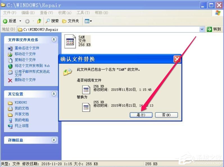
Task: Collapse the 其它位置 panel
Action: pos(54,94)
